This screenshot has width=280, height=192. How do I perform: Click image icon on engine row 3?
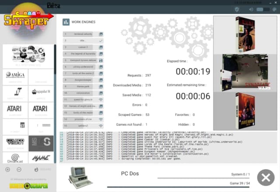pos(101,47)
